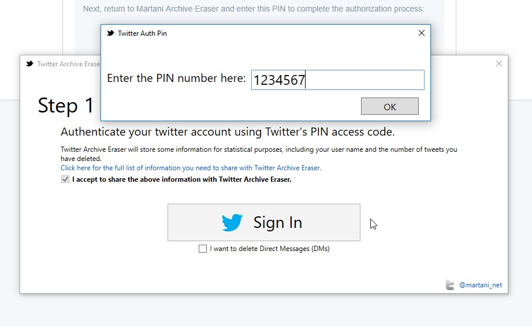Click the Twitter Archive Eraser title bar bird icon
The image size is (532, 326).
tap(29, 63)
